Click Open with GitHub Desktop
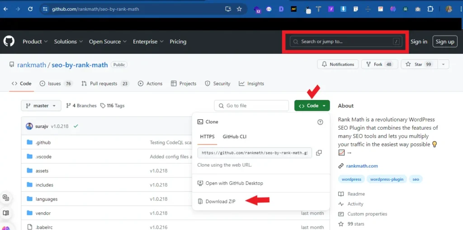Viewport: 463px width, 230px height. [230, 183]
